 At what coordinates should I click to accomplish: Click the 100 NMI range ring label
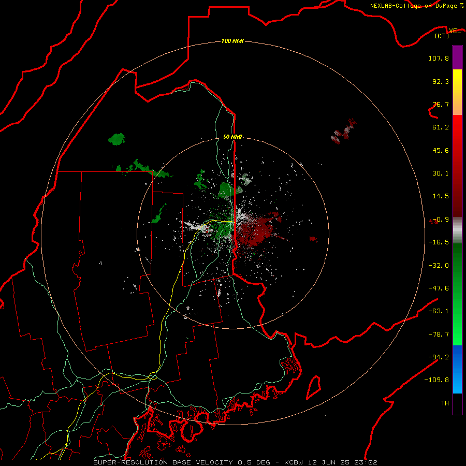232,41
